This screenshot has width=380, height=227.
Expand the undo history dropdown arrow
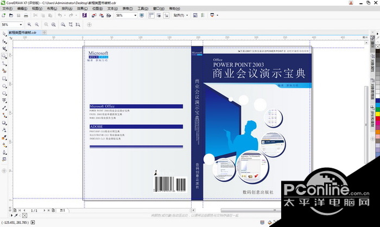[x=65, y=15]
